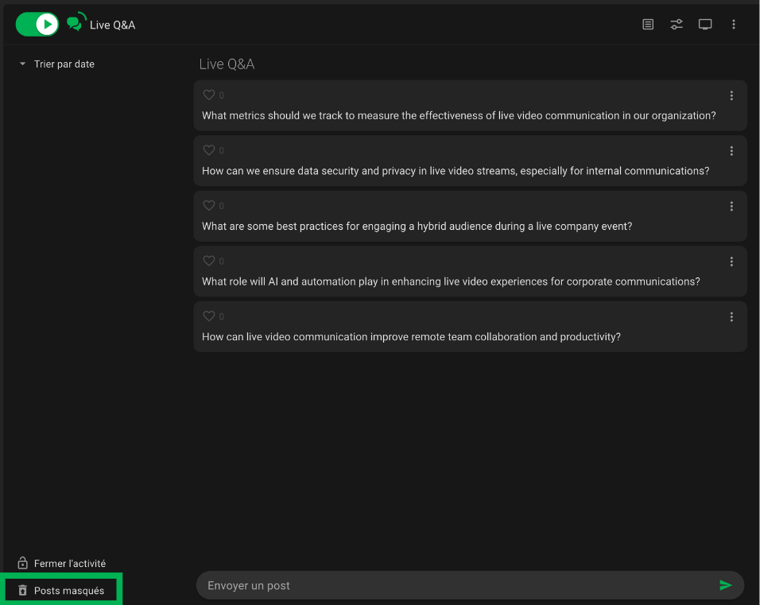Screen dimensions: 760x605
Task: Toggle the green activity play switch
Action: point(37,25)
